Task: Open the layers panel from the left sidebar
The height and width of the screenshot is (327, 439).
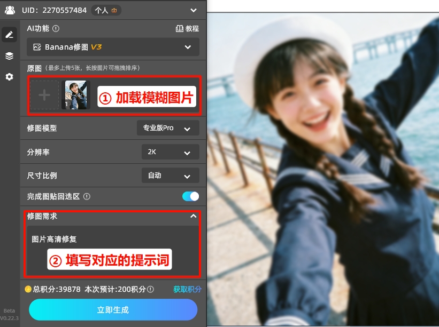Action: click(9, 55)
